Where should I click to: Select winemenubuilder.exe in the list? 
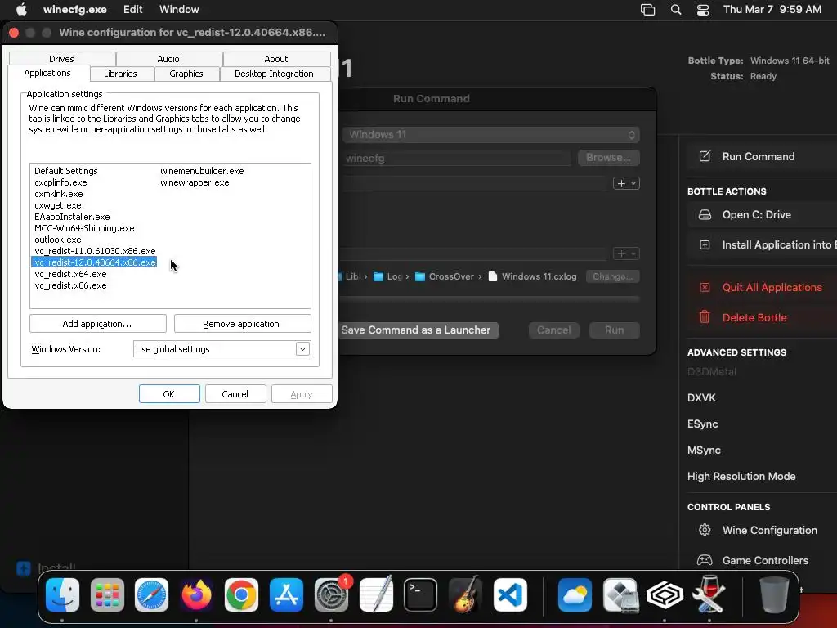[203, 171]
